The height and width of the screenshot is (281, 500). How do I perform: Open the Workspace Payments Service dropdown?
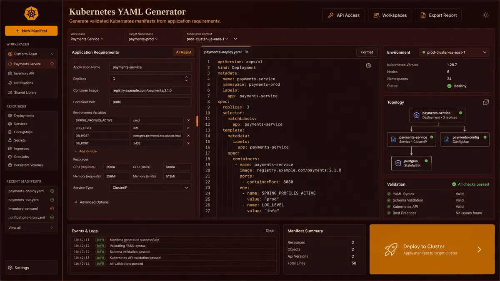(87, 39)
